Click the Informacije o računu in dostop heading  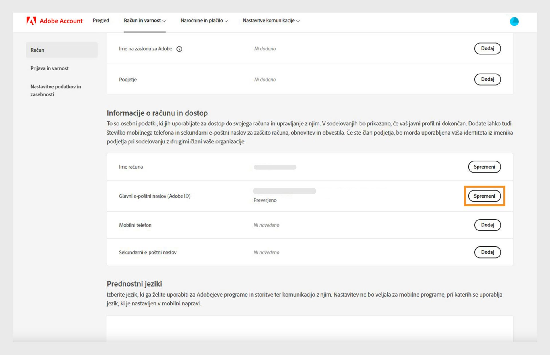click(x=157, y=113)
